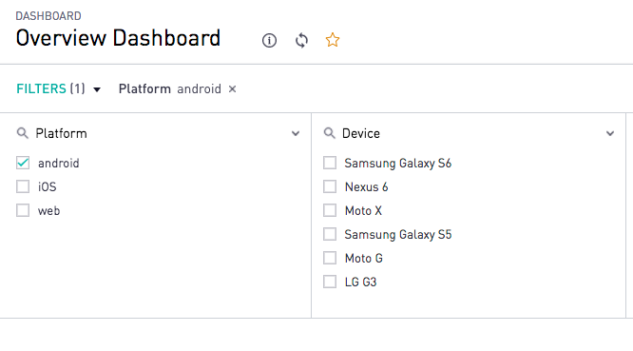633x351 pixels.
Task: Collapse the Device filter chevron
Action: click(x=610, y=133)
